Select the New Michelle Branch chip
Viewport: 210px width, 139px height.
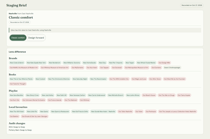pos(116,95)
